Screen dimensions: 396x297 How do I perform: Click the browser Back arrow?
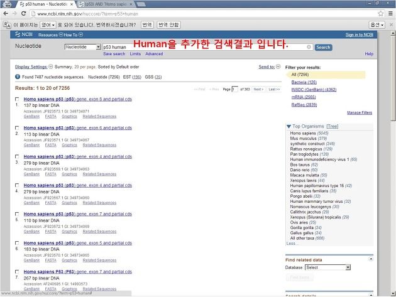point(6,13)
